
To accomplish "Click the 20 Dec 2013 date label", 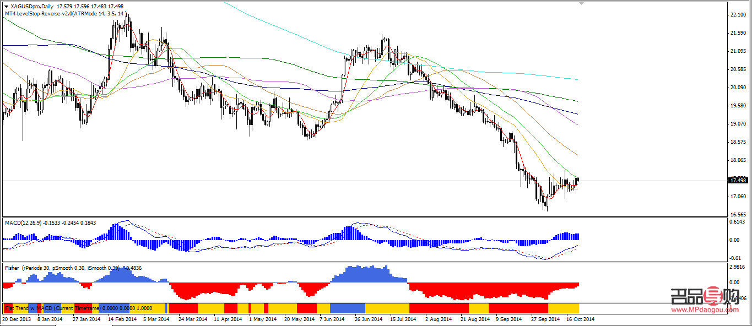I will pos(17,319).
